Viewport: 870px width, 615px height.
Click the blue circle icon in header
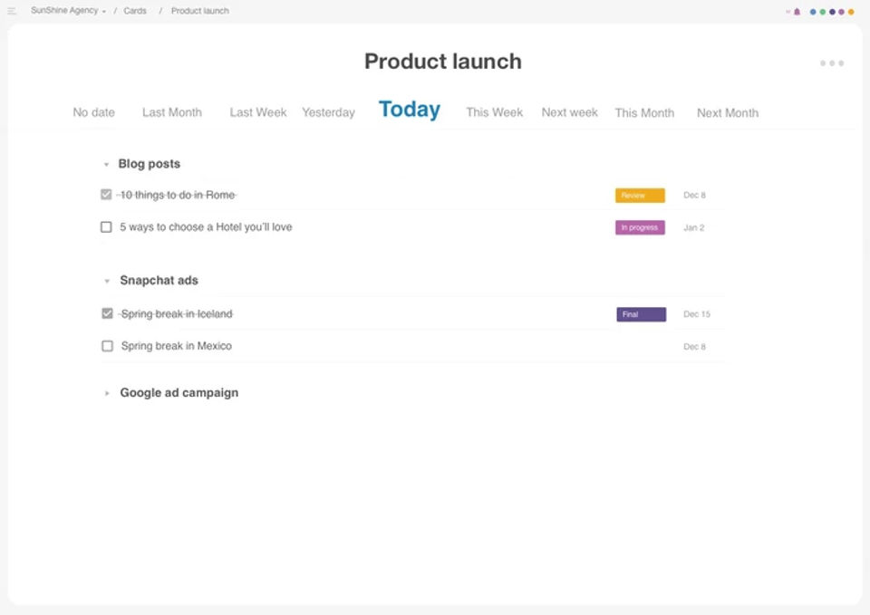click(x=813, y=12)
